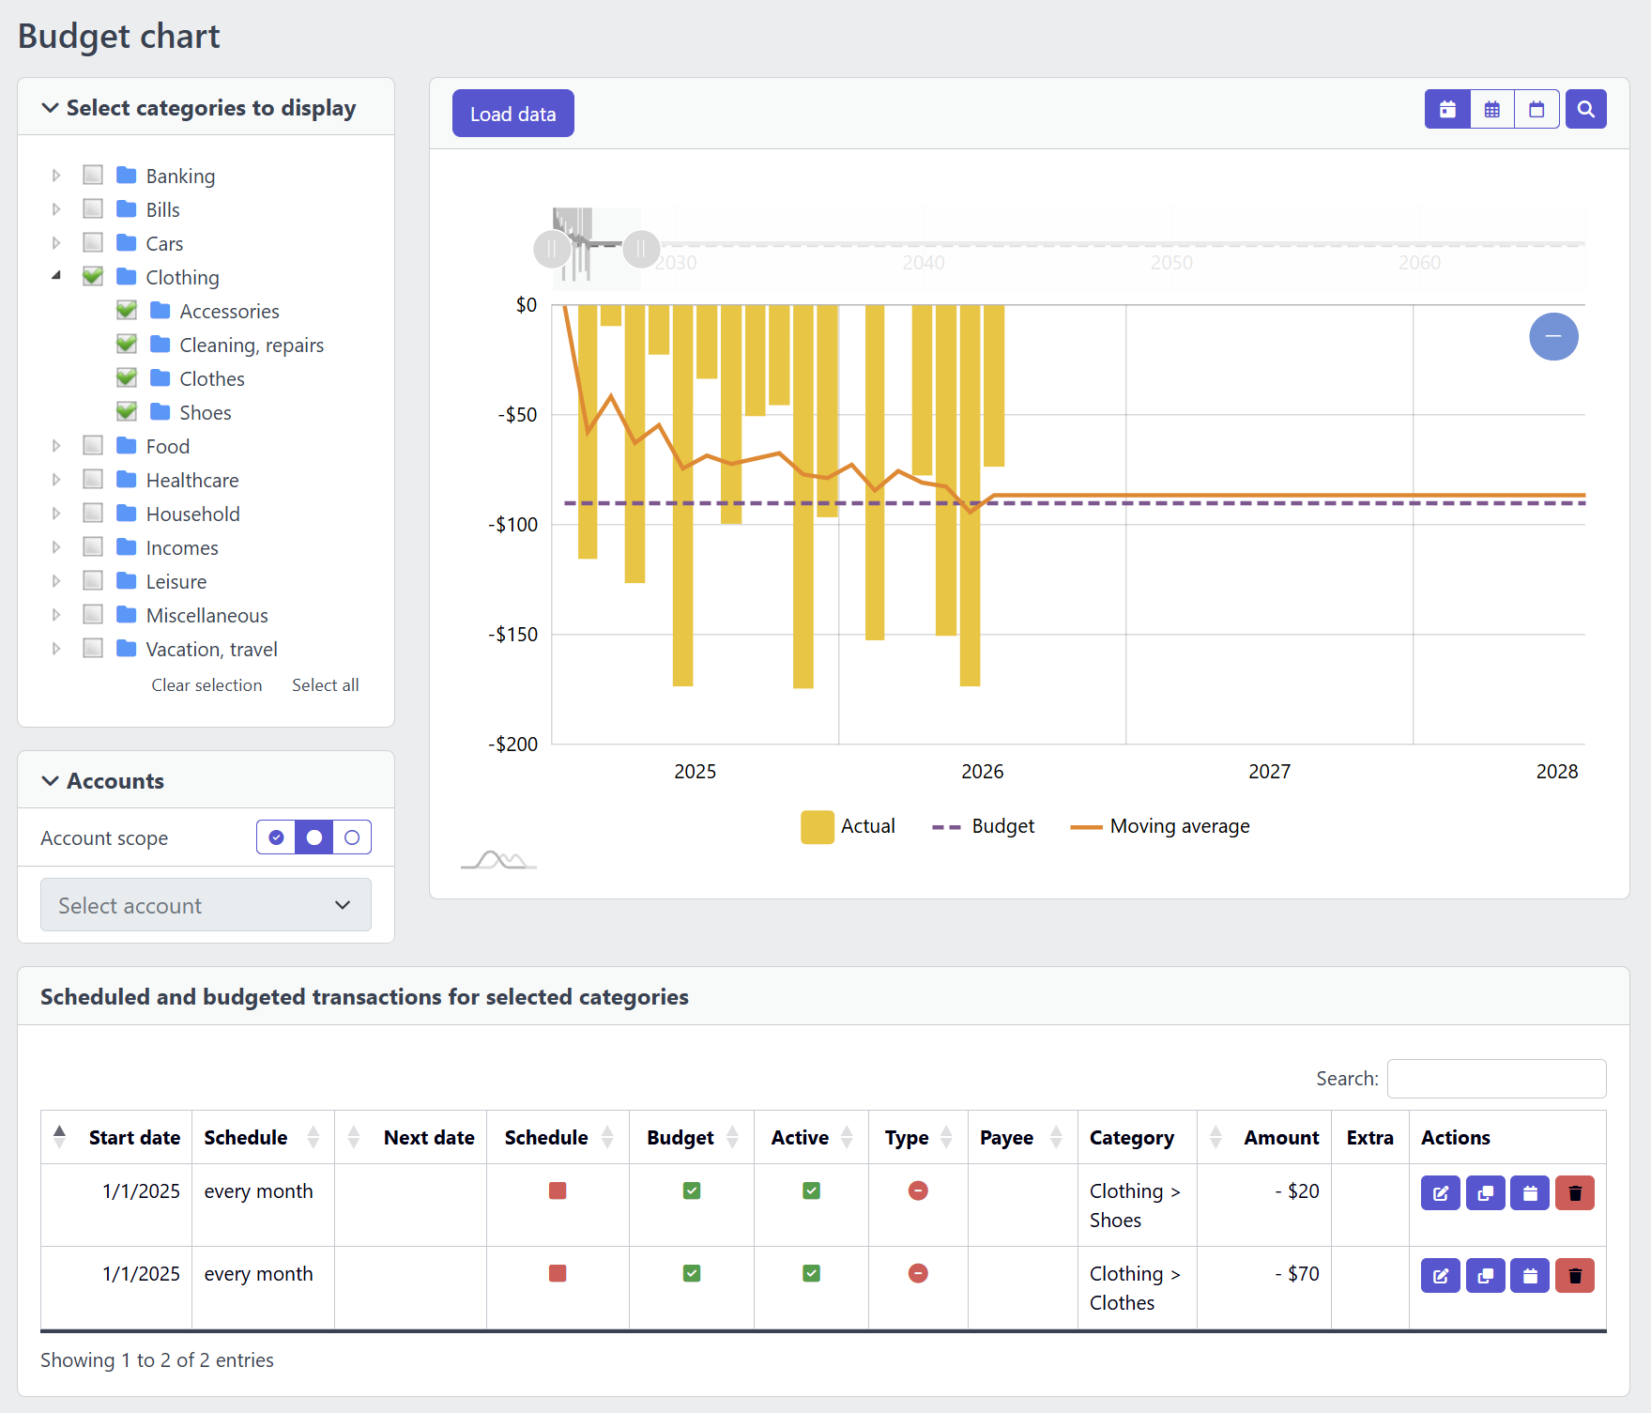
Task: Edit the Clothing > Shoes budget row
Action: pyautogui.click(x=1440, y=1192)
